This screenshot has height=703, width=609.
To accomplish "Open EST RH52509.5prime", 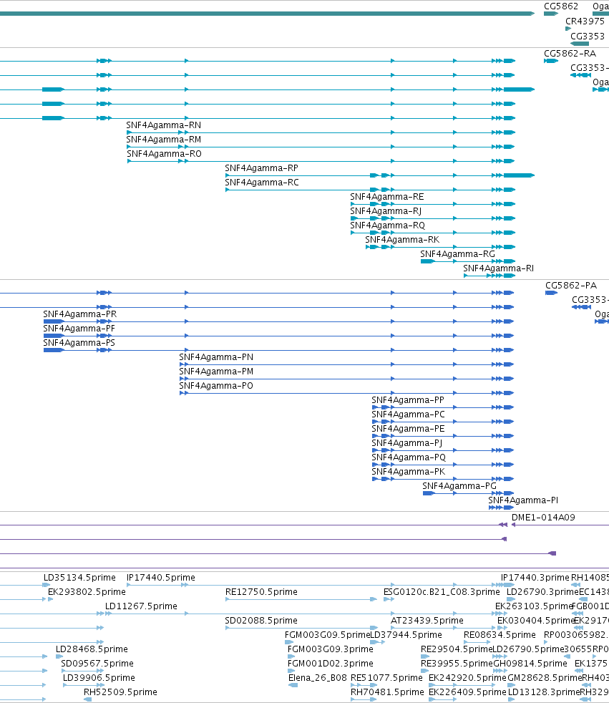I will [120, 693].
